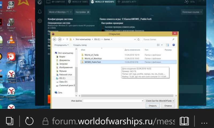Open 'Рабочий стол' in the navigation tree
The height and width of the screenshot is (128, 214).
point(64,75)
